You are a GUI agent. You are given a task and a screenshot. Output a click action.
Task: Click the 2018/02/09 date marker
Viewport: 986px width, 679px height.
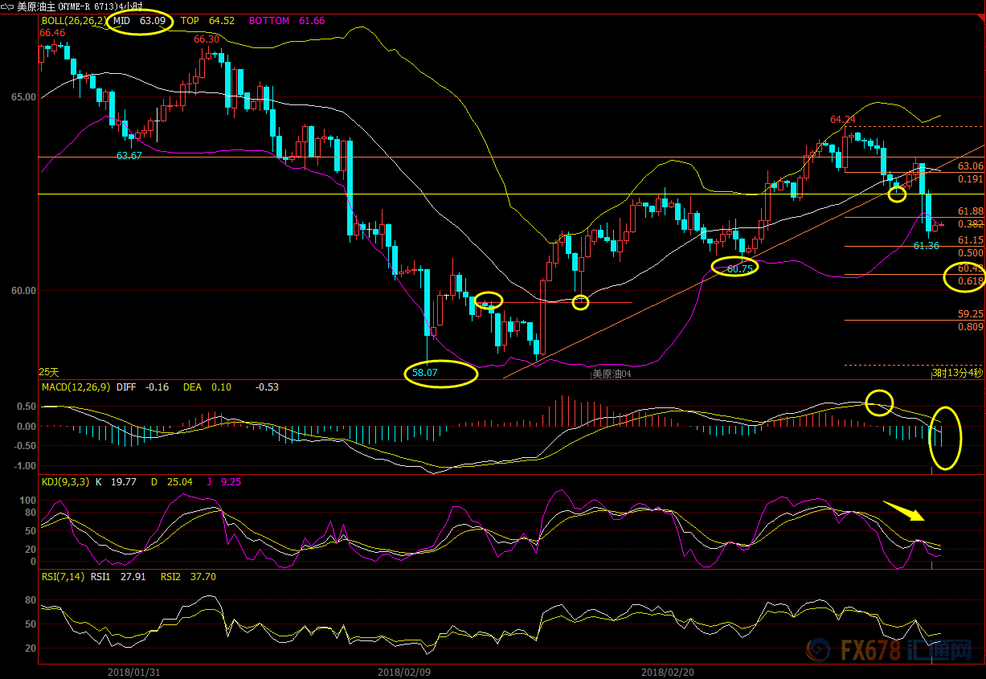tap(403, 671)
